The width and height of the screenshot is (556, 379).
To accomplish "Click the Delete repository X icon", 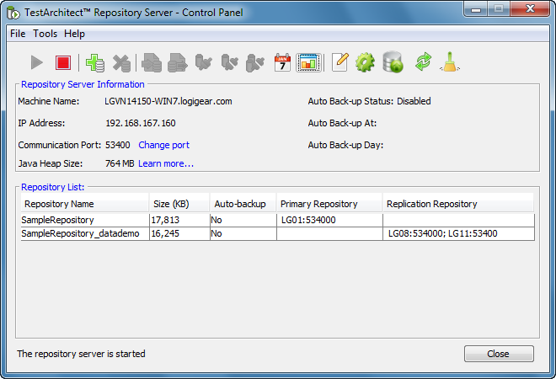I will [121, 63].
